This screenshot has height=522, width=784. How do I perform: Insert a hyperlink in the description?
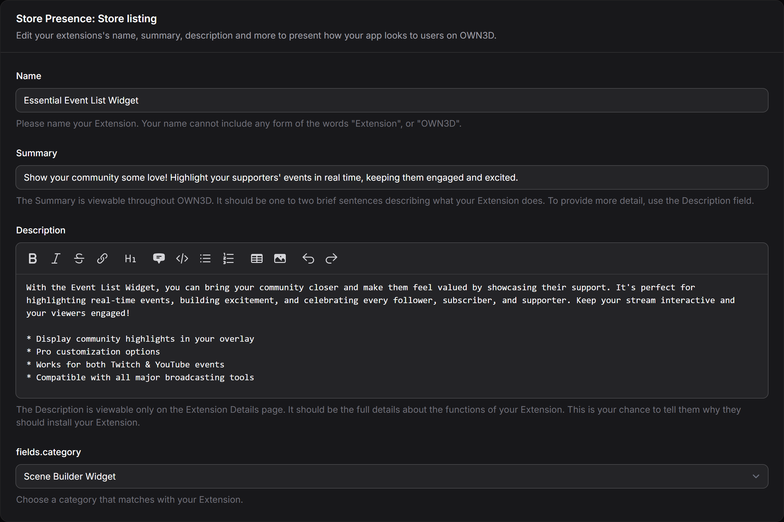(x=102, y=258)
